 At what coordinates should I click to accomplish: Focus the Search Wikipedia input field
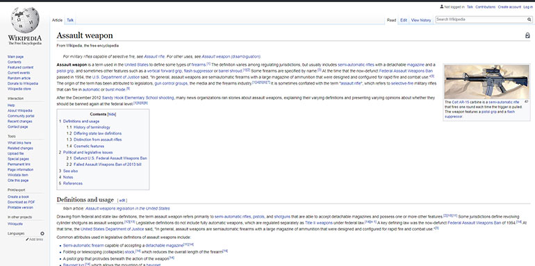[481, 19]
